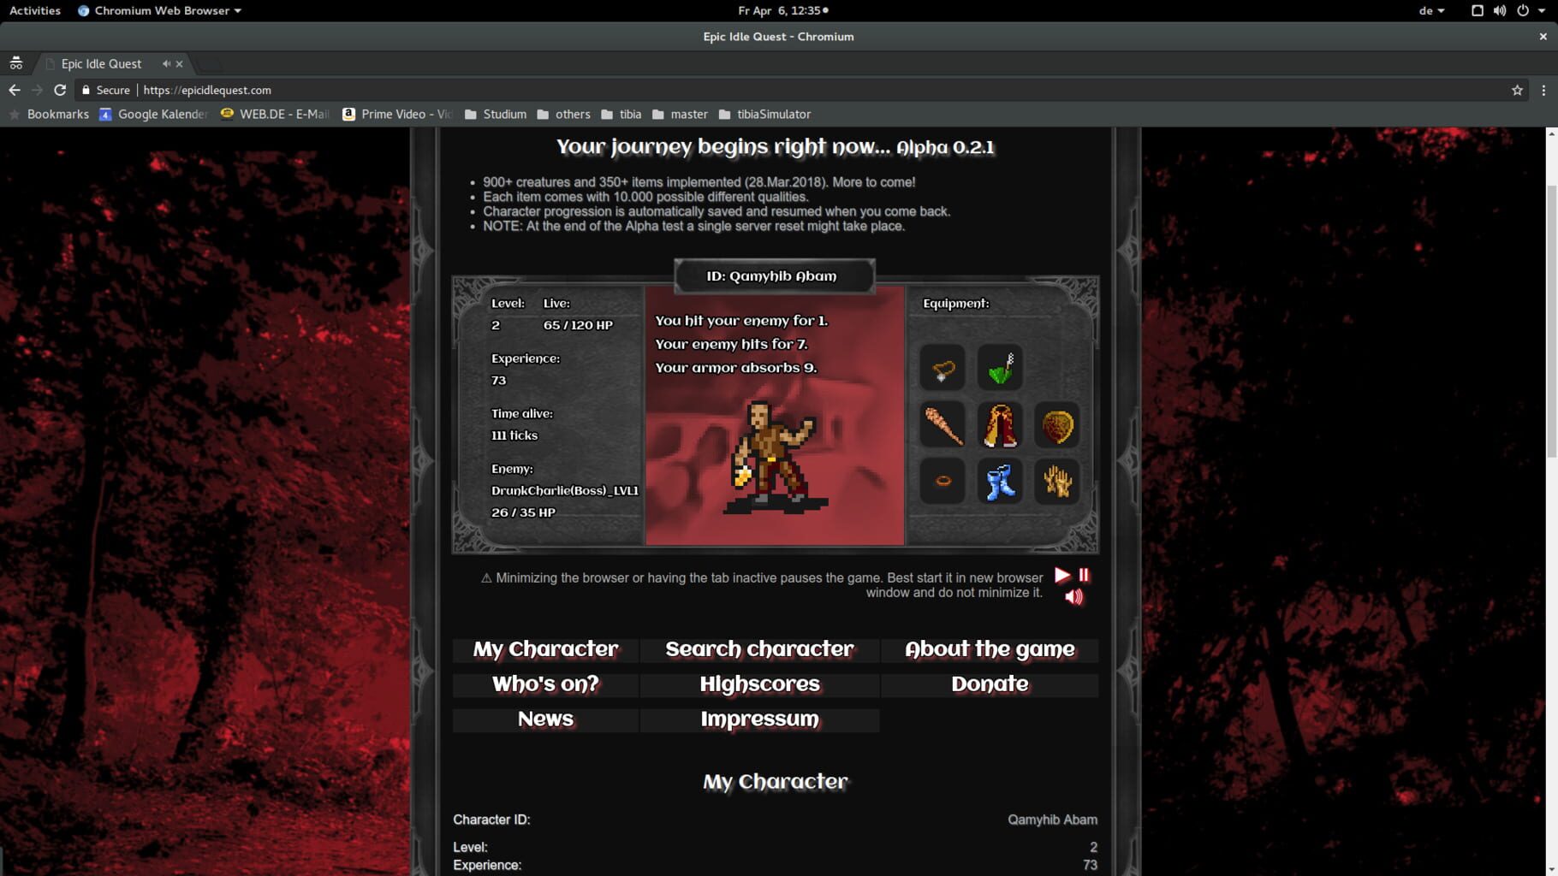This screenshot has width=1558, height=876.
Task: Expand the tibia bookmark folder
Action: pos(621,114)
